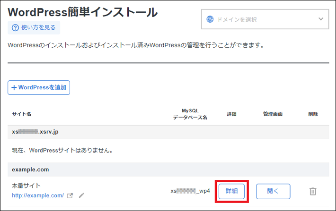Click the 詳細 column header
This screenshot has width=336, height=211.
231,114
